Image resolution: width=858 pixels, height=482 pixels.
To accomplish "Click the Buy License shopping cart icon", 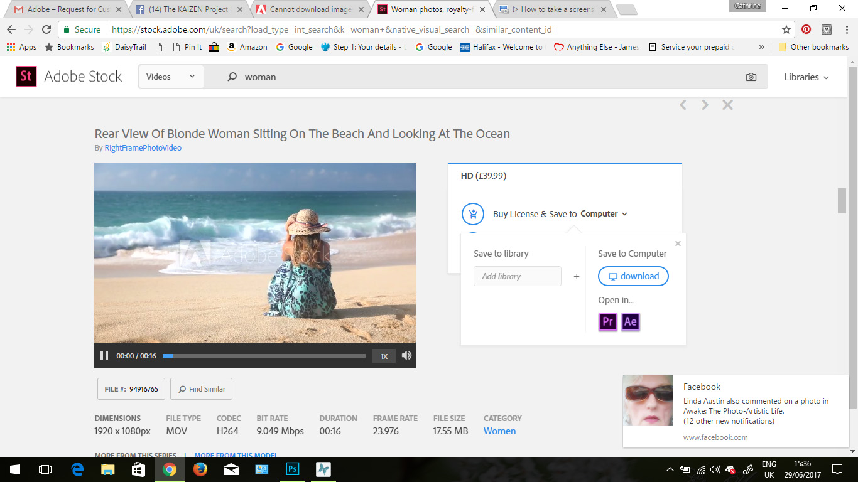I will tap(472, 214).
